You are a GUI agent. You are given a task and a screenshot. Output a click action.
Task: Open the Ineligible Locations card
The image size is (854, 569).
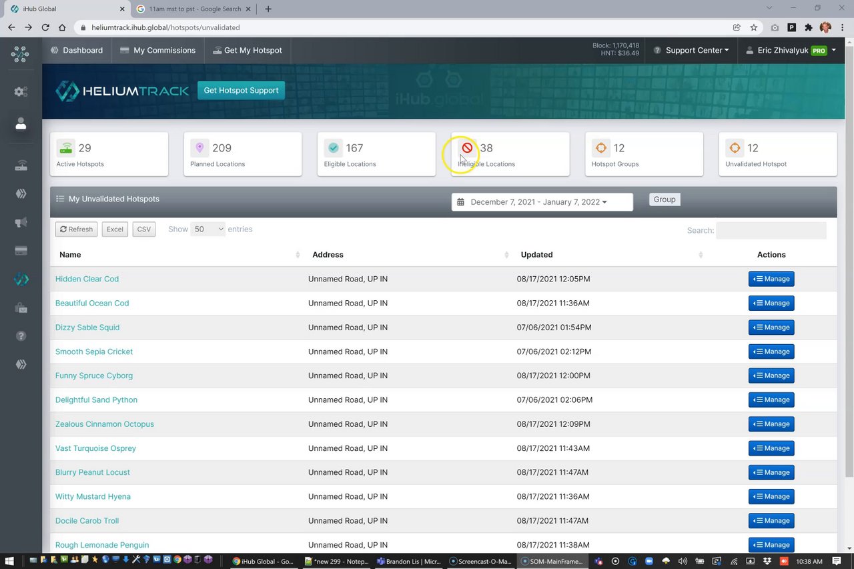click(510, 154)
